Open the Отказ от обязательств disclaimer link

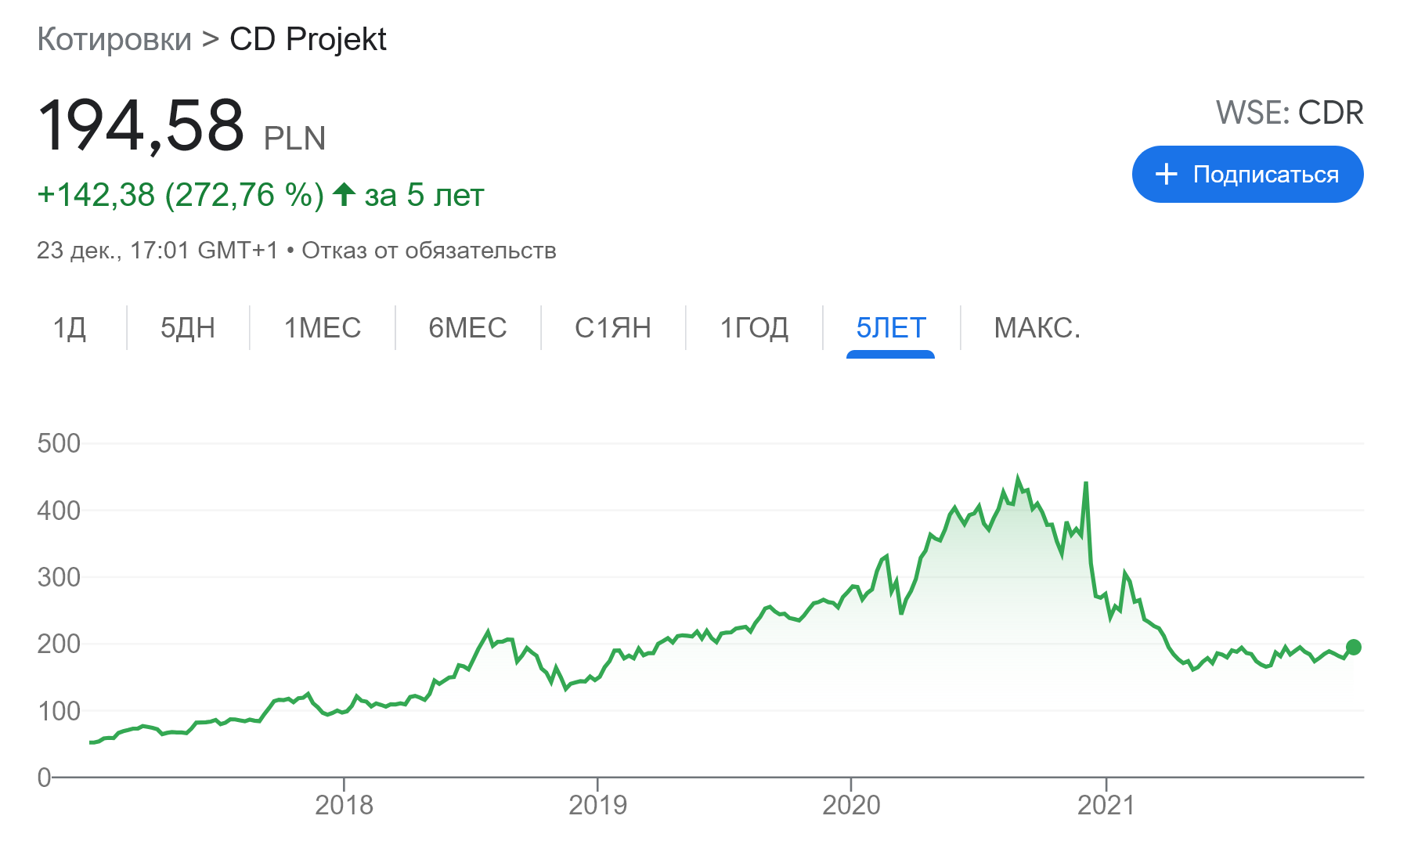tap(429, 251)
